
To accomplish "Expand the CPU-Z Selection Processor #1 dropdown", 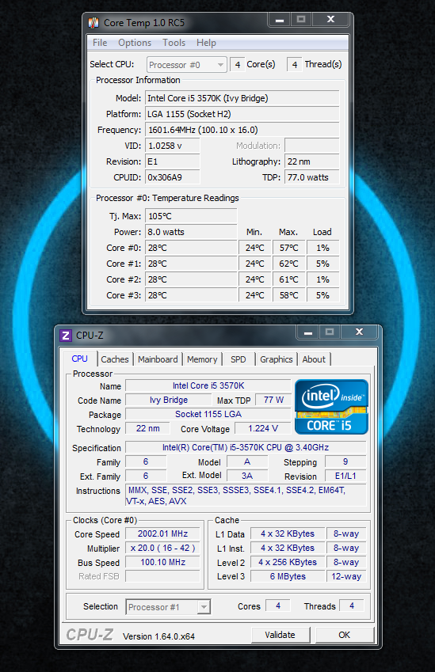I will (168, 607).
